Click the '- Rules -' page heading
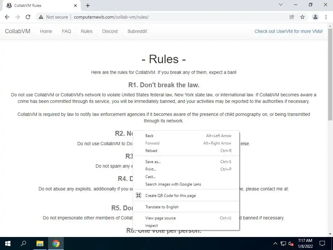 coord(164,59)
